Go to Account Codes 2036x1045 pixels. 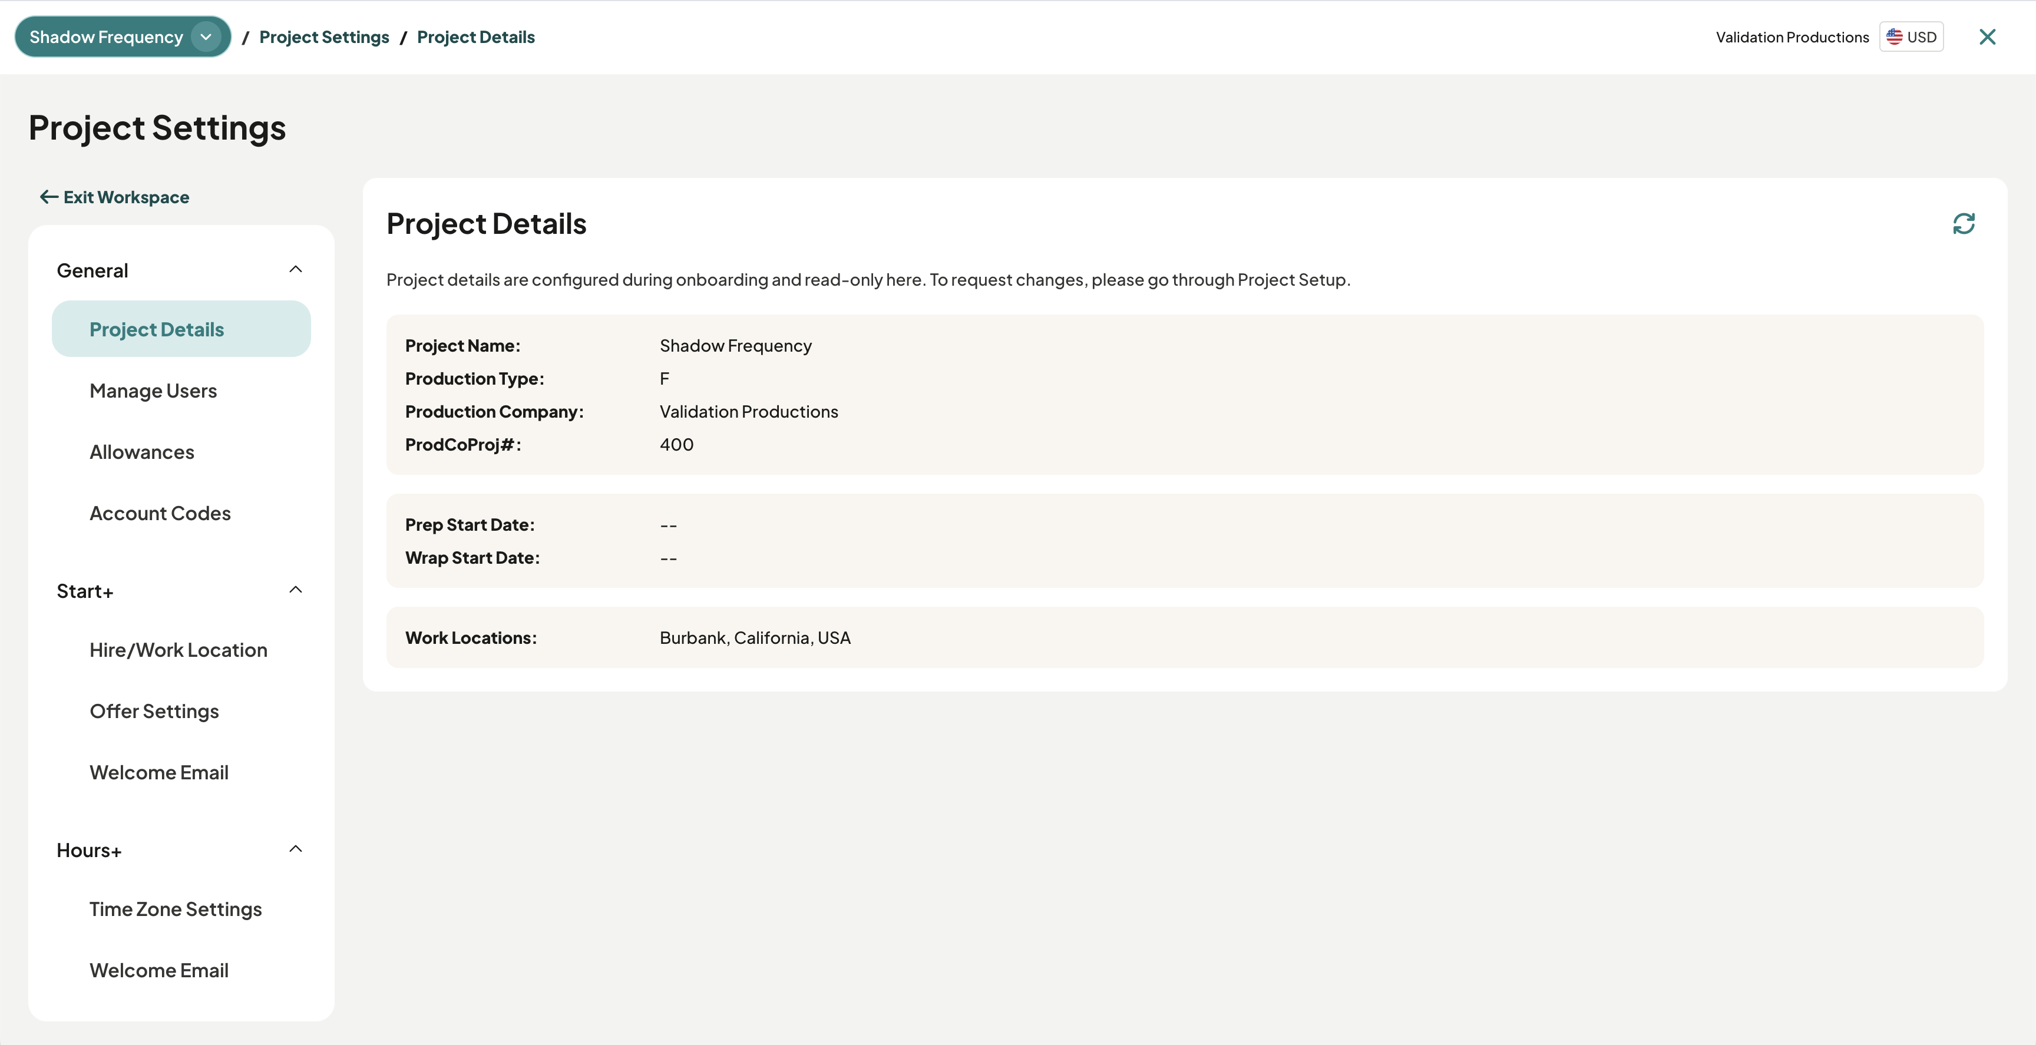point(160,513)
